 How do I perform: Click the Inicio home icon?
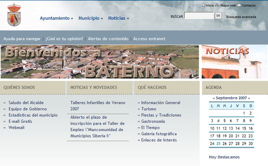click(x=203, y=5)
